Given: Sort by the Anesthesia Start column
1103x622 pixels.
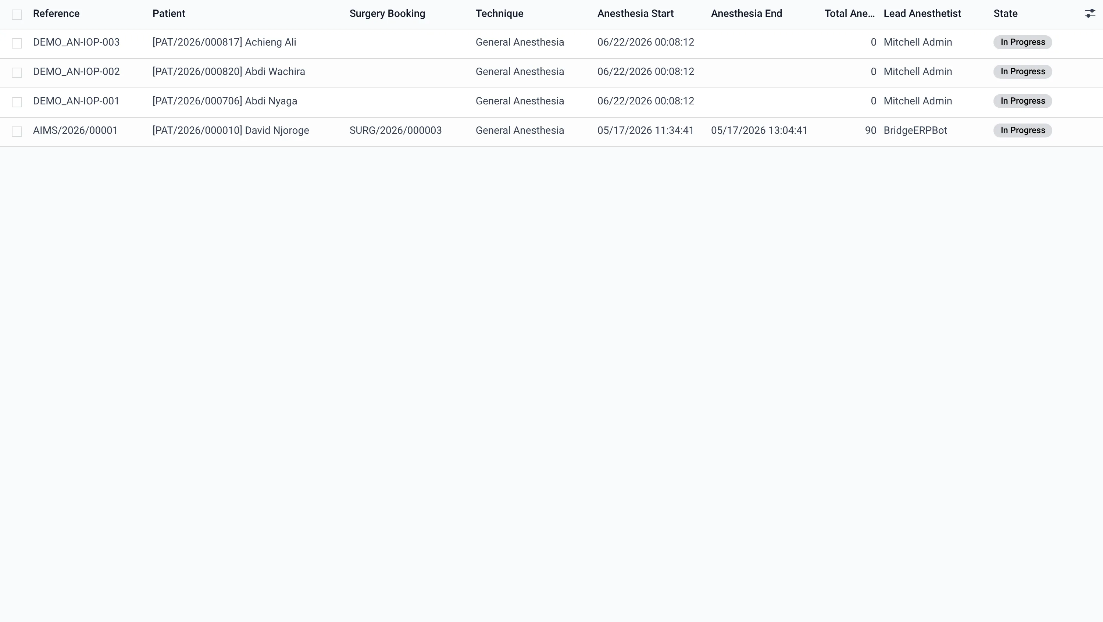Looking at the screenshot, I should [x=635, y=14].
